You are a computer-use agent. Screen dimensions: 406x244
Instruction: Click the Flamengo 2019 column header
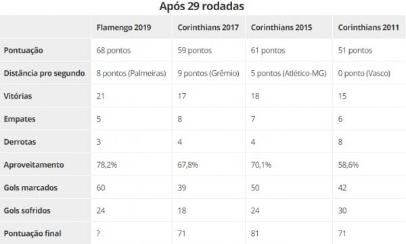[x=124, y=28]
